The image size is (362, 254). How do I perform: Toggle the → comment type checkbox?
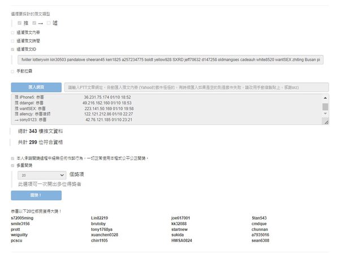tap(35, 23)
